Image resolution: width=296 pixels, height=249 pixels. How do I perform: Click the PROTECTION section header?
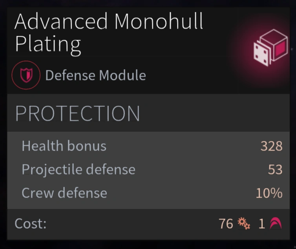[77, 113]
